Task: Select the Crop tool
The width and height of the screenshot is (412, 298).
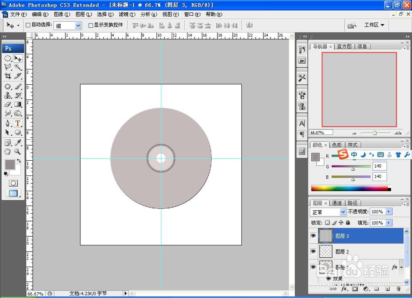Action: [x=8, y=76]
